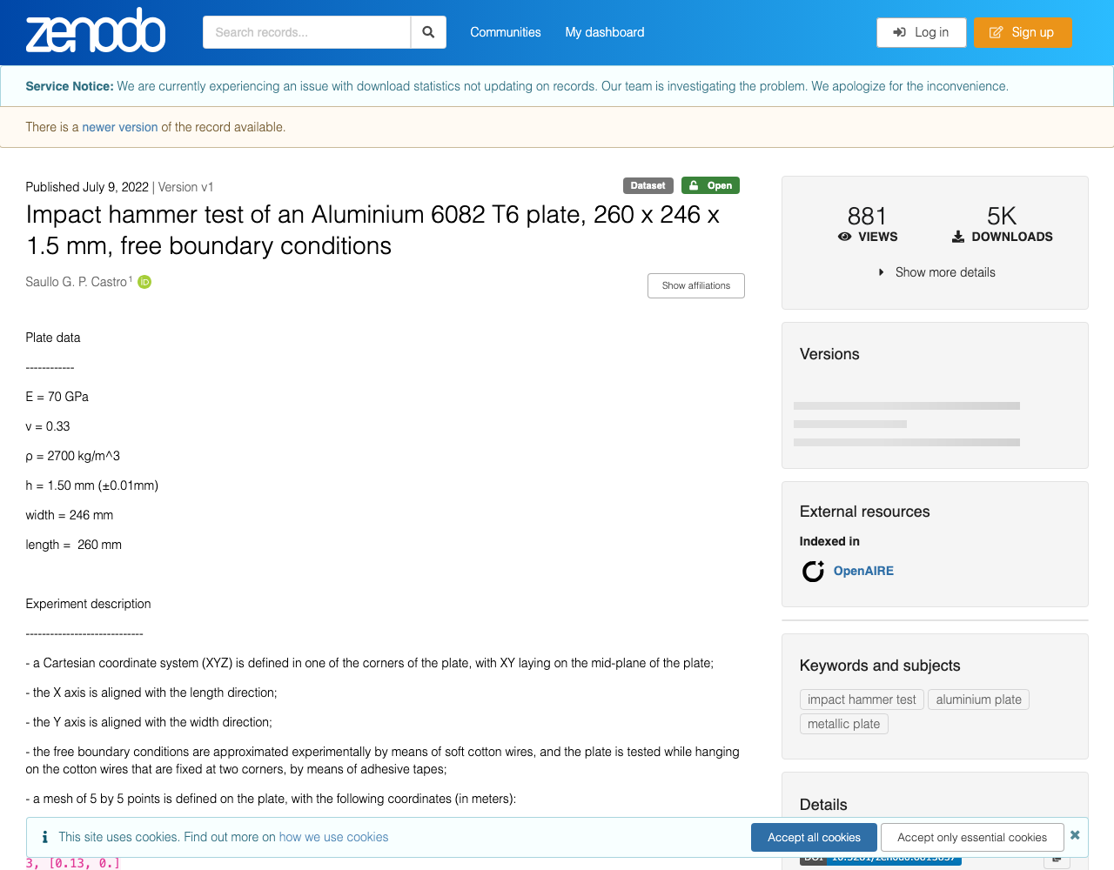Open the how we use cookies link
Screen dimensions: 1114x870
(333, 837)
